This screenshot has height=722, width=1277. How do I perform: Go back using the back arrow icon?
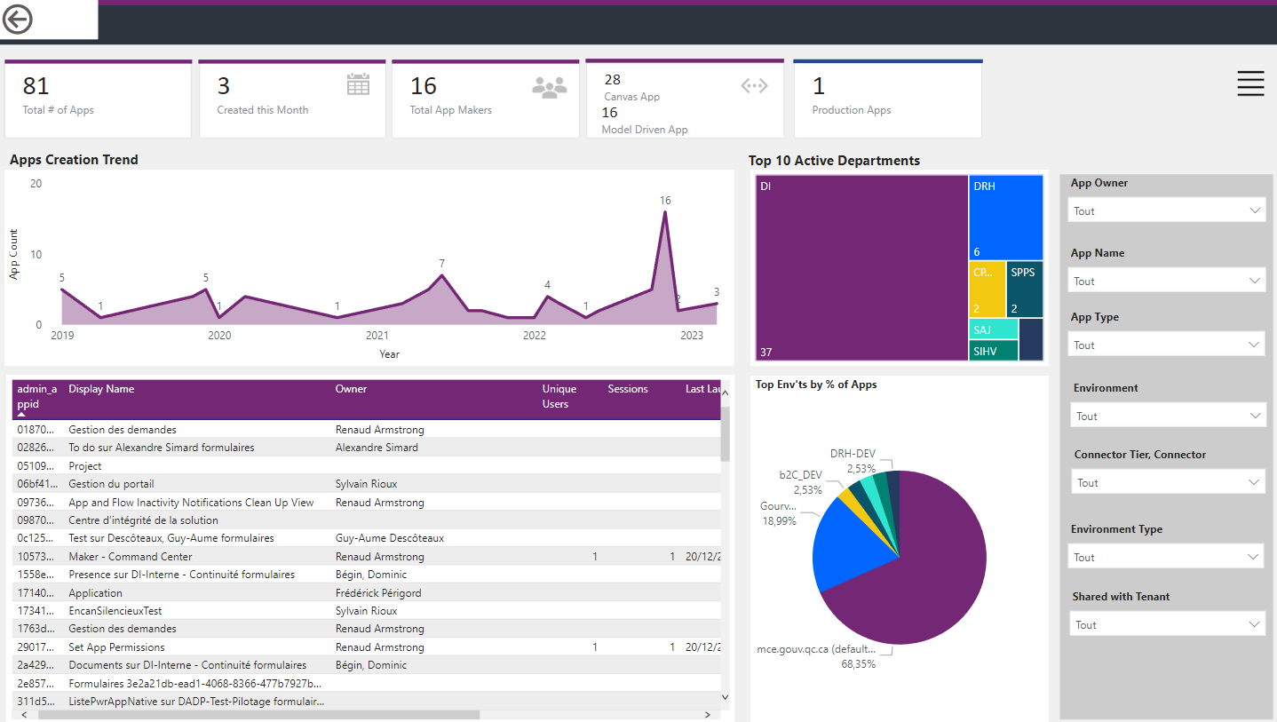[x=18, y=19]
